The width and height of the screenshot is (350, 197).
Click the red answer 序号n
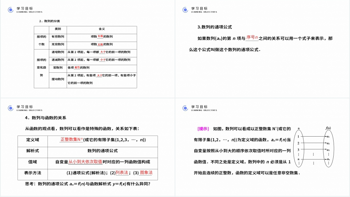tap(252, 38)
